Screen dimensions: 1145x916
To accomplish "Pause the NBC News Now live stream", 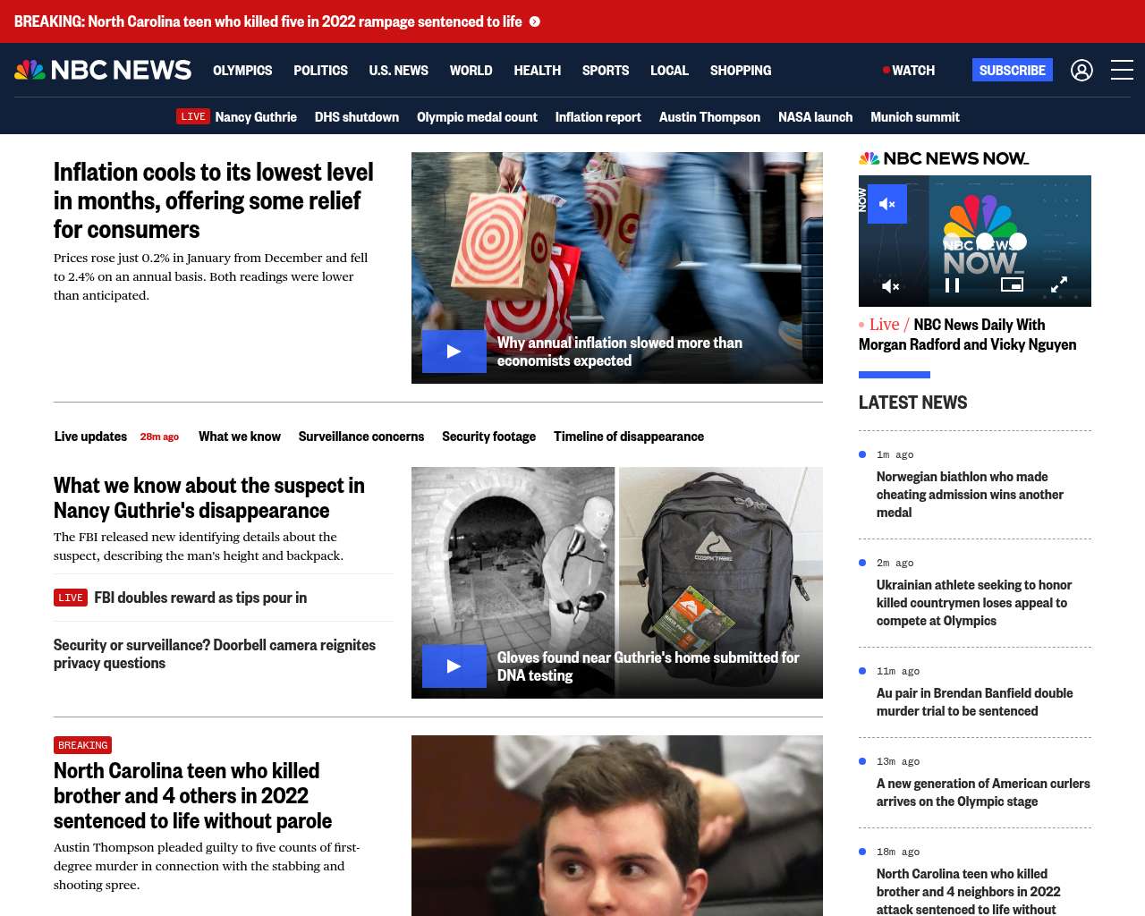I will (x=953, y=285).
